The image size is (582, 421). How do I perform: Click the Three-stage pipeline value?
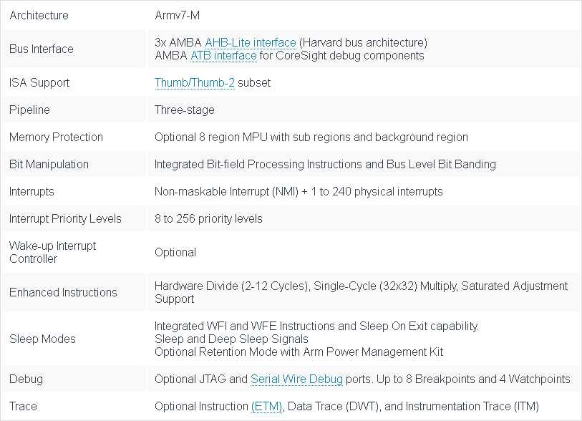(185, 110)
